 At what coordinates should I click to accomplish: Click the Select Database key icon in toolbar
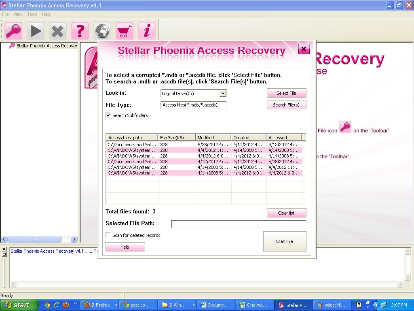click(x=13, y=31)
